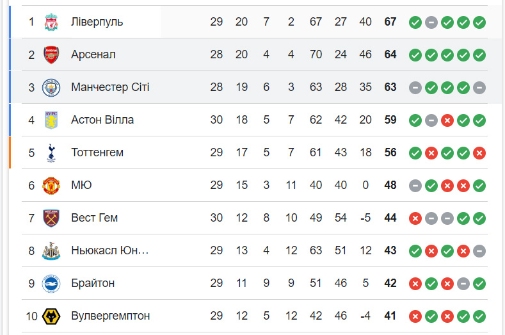This screenshot has width=505, height=335.
Task: Click the Liverpool club crest
Action: (51, 22)
